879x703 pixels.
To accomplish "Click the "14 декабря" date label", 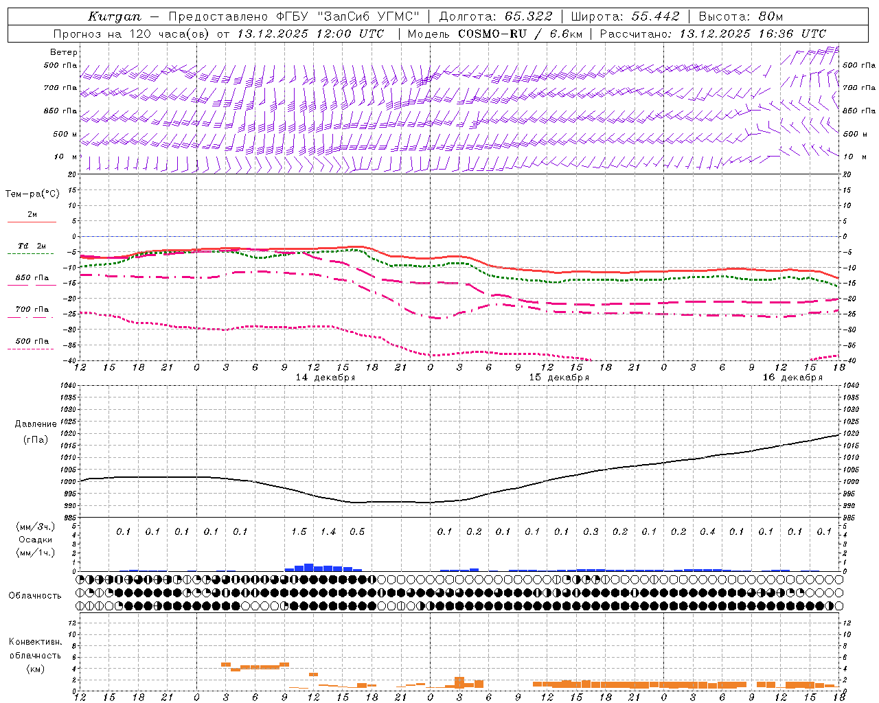I will pyautogui.click(x=326, y=378).
